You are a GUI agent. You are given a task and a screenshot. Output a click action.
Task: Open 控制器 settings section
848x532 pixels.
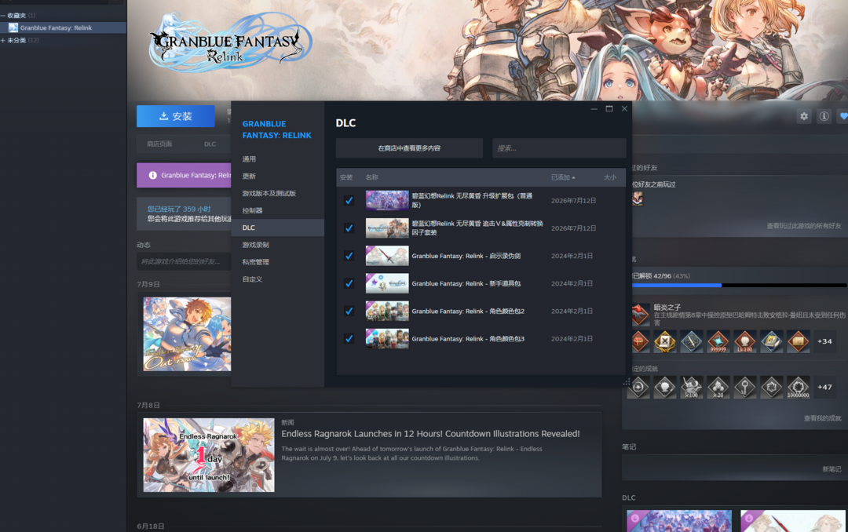click(x=278, y=210)
